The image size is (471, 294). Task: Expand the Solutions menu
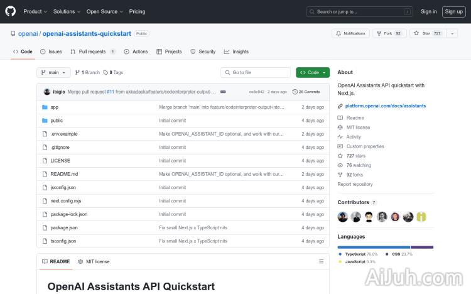pos(67,11)
